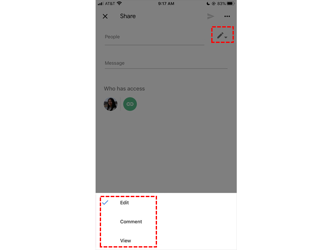This screenshot has width=334, height=250.
Task: Tap the battery icon in status bar
Action: (x=230, y=3)
